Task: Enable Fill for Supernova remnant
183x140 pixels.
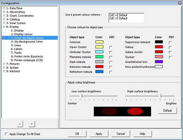Action: [x=170, y=42]
